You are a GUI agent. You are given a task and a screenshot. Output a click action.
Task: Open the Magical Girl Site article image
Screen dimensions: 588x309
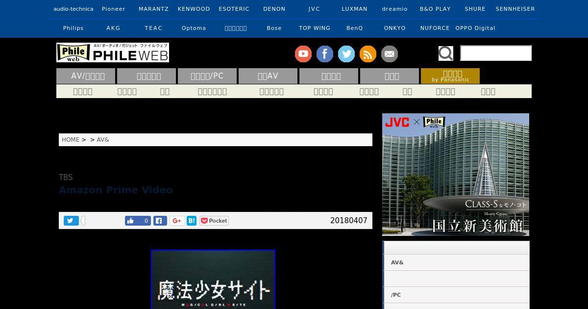click(213, 280)
